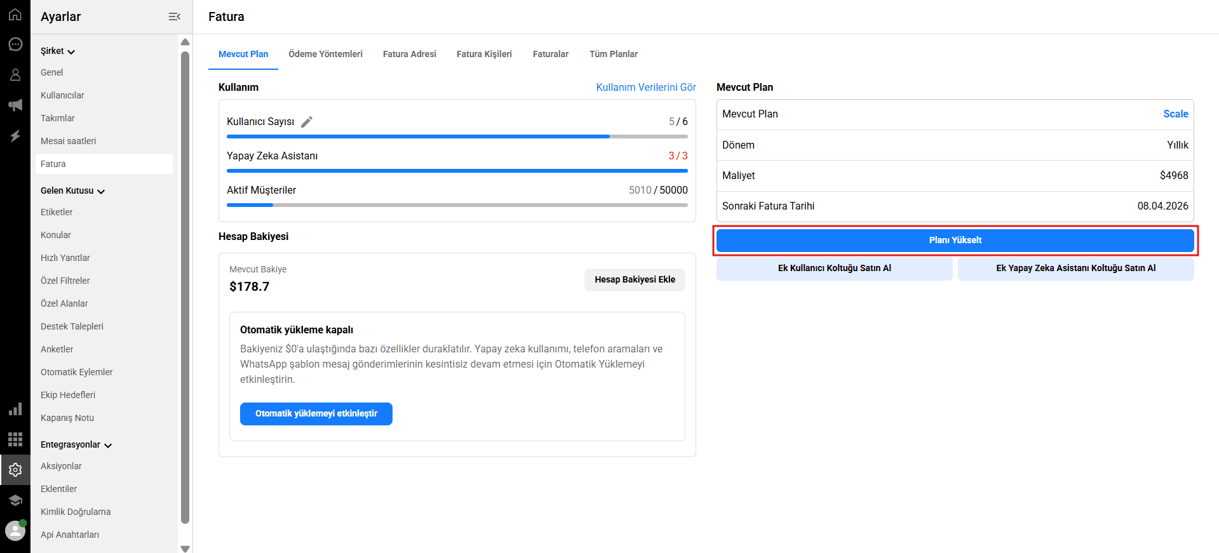Open Destek Talepleri settings
Screen dimensions: 1219x553
[x=104, y=326]
